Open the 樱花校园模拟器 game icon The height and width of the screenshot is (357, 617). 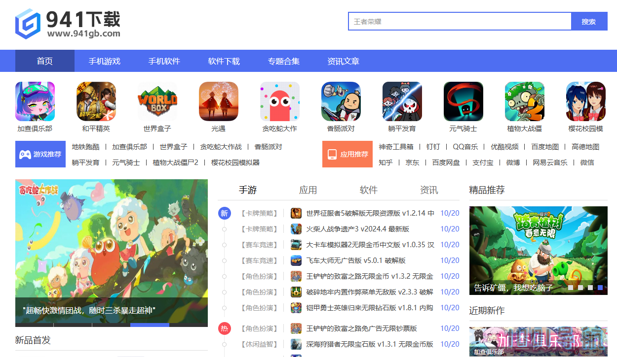[x=585, y=101]
